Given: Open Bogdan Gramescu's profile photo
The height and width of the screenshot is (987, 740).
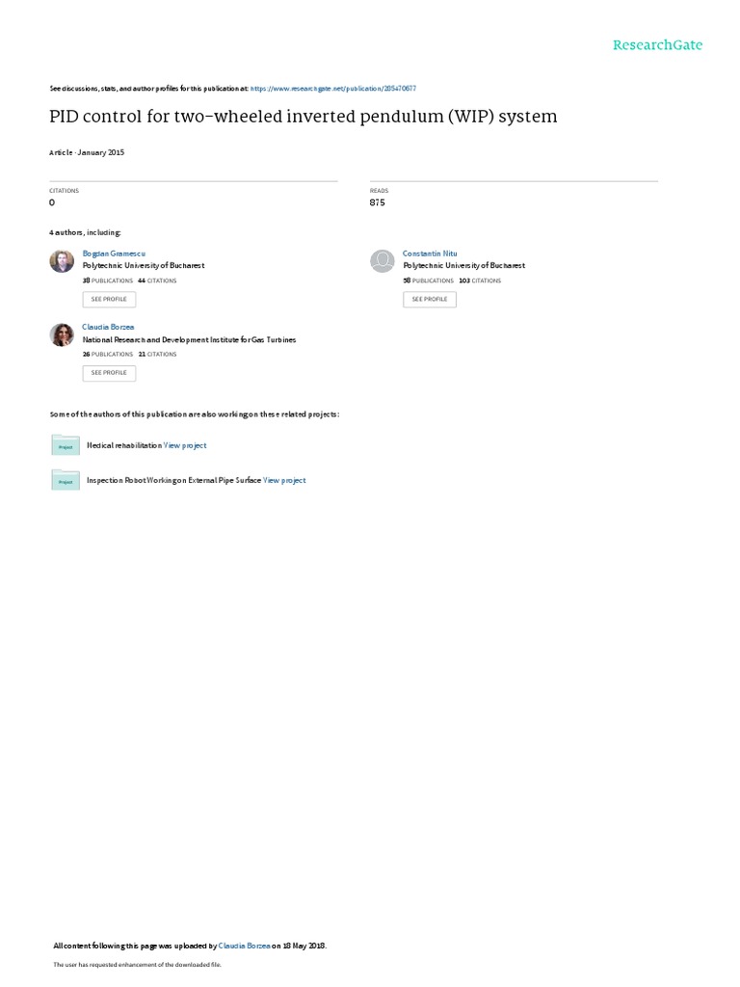Looking at the screenshot, I should click(x=62, y=260).
